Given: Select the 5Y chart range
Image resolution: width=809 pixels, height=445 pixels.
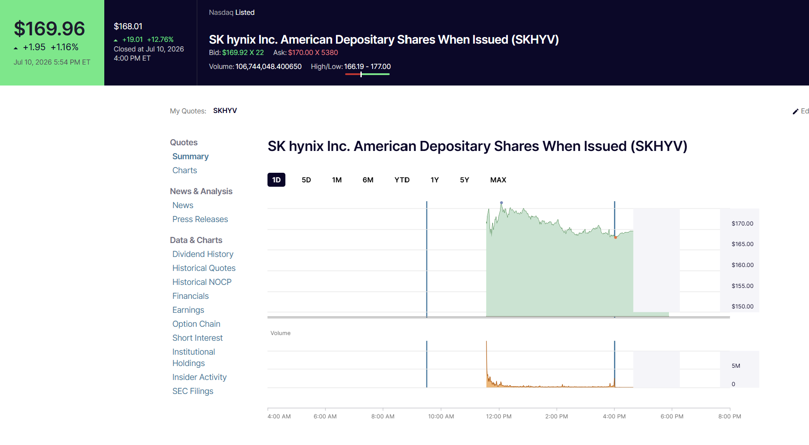Looking at the screenshot, I should (x=464, y=180).
